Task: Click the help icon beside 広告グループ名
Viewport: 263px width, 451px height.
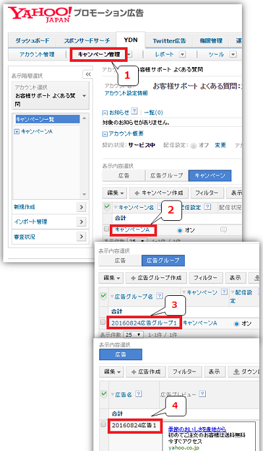Action: [159, 296]
